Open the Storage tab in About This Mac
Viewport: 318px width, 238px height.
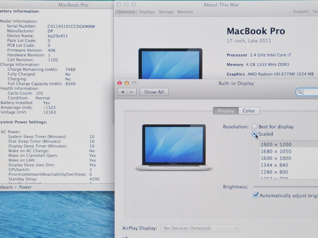click(x=166, y=12)
